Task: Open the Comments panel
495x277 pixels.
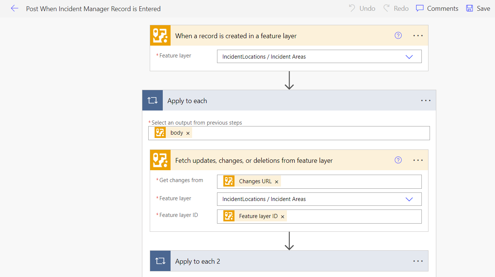Action: (437, 8)
